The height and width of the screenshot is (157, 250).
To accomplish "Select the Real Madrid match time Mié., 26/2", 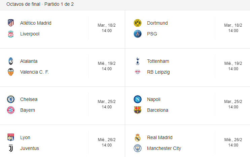I will (233, 140).
